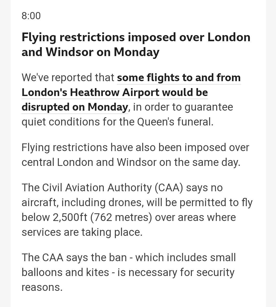Click the 'in order to guarantee' text

click(183, 107)
